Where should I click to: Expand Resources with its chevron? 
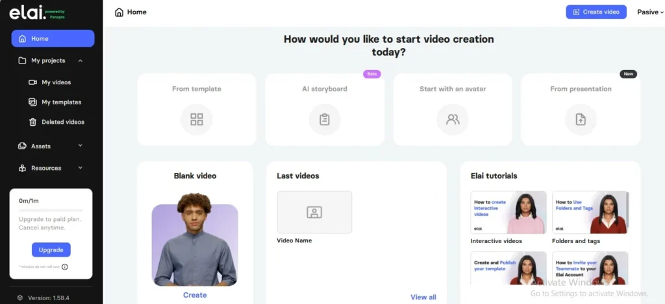coord(81,168)
